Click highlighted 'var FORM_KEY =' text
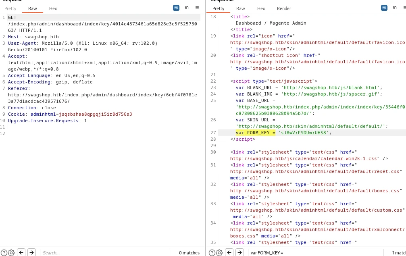Viewport: 406px width, 256px height. point(256,133)
